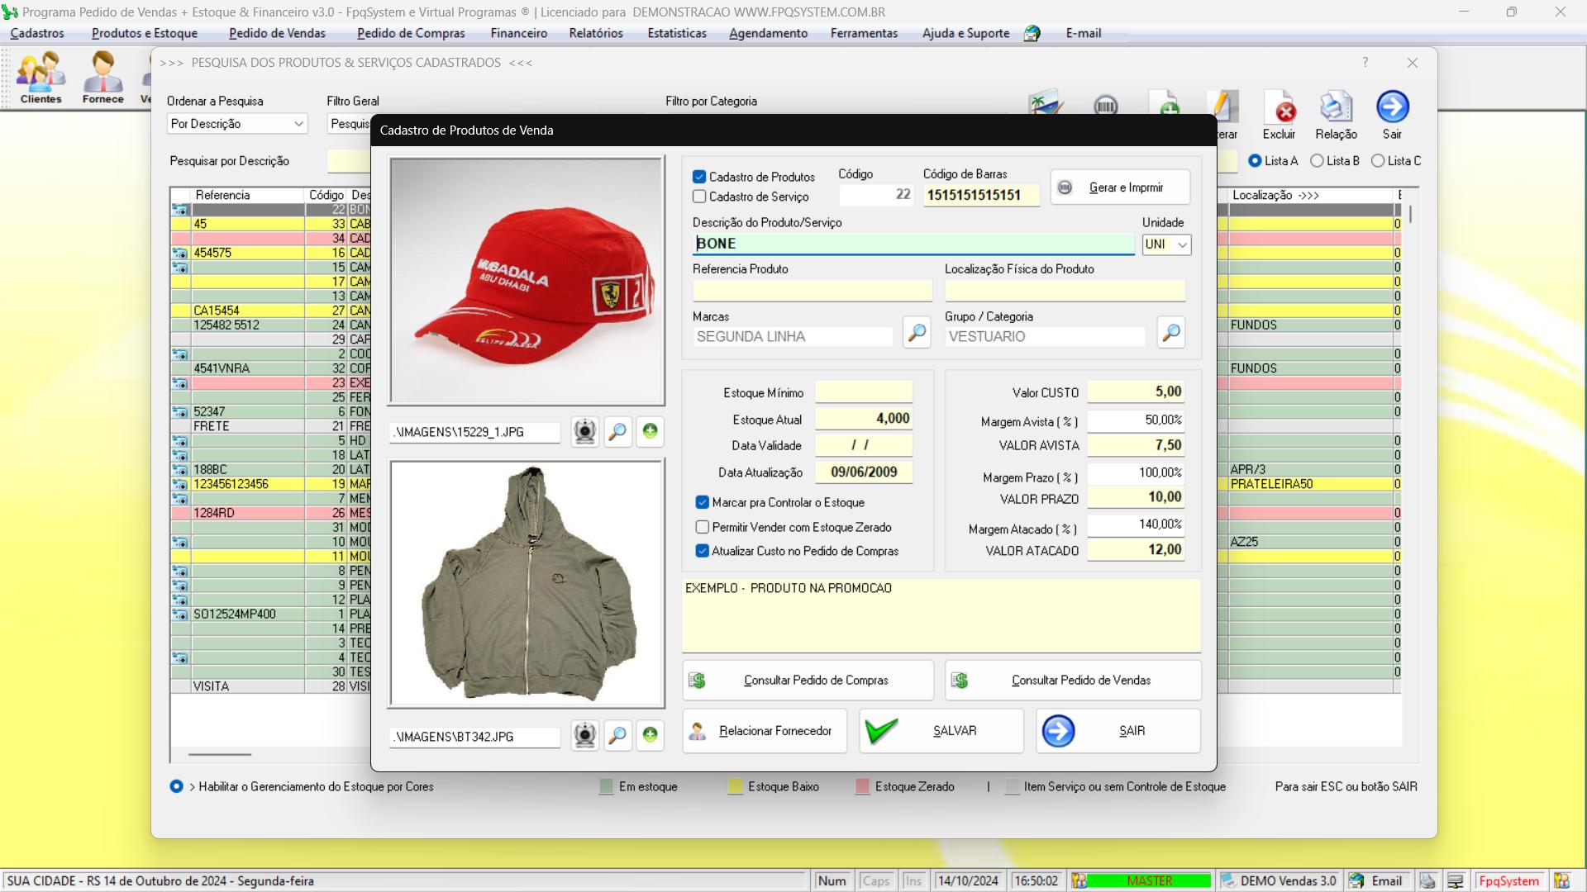The width and height of the screenshot is (1587, 892).
Task: Select Lista B radio button
Action: [1319, 160]
